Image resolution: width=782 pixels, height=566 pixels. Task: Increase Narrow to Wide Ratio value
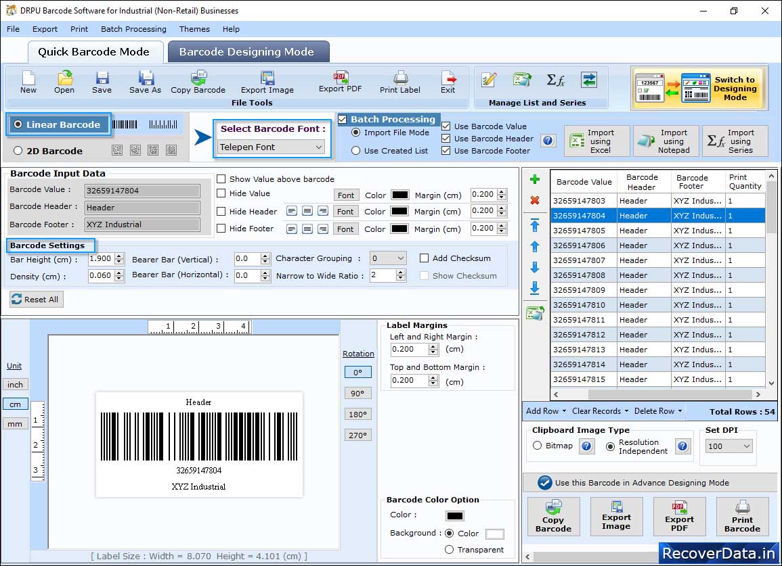click(x=400, y=272)
